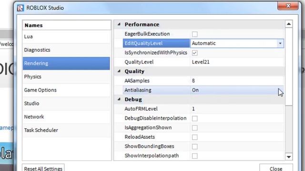Open the Lua settings category
Viewport: 305px width, 171px height.
(66, 37)
